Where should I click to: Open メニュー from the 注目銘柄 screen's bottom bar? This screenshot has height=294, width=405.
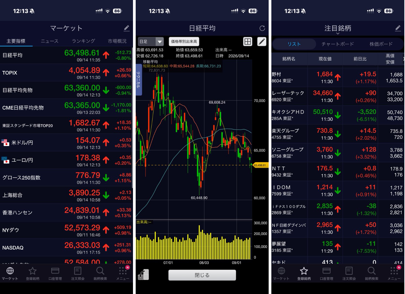point(394,273)
